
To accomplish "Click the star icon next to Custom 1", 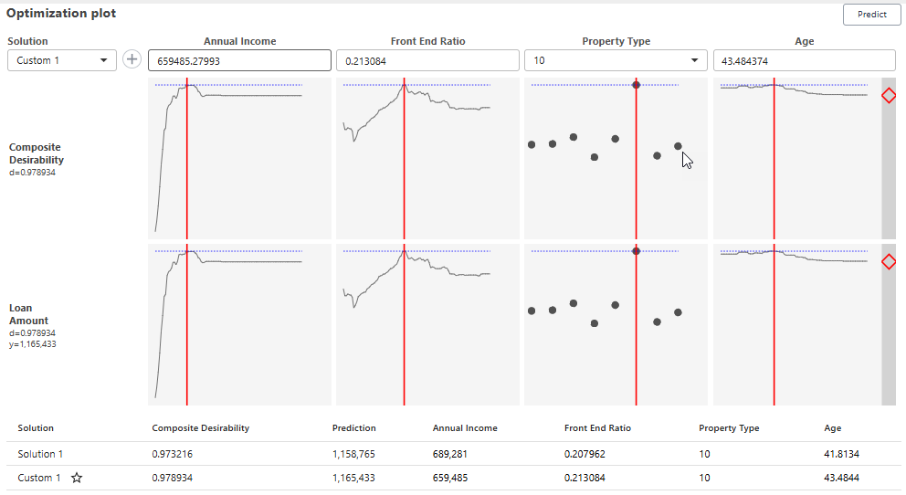I will (77, 478).
